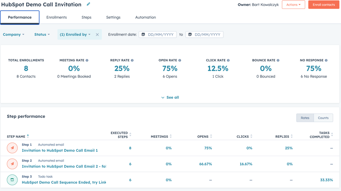Open Invitation to HubSpot Demo Call Email 1
Image resolution: width=341 pixels, height=191 pixels.
60,151
